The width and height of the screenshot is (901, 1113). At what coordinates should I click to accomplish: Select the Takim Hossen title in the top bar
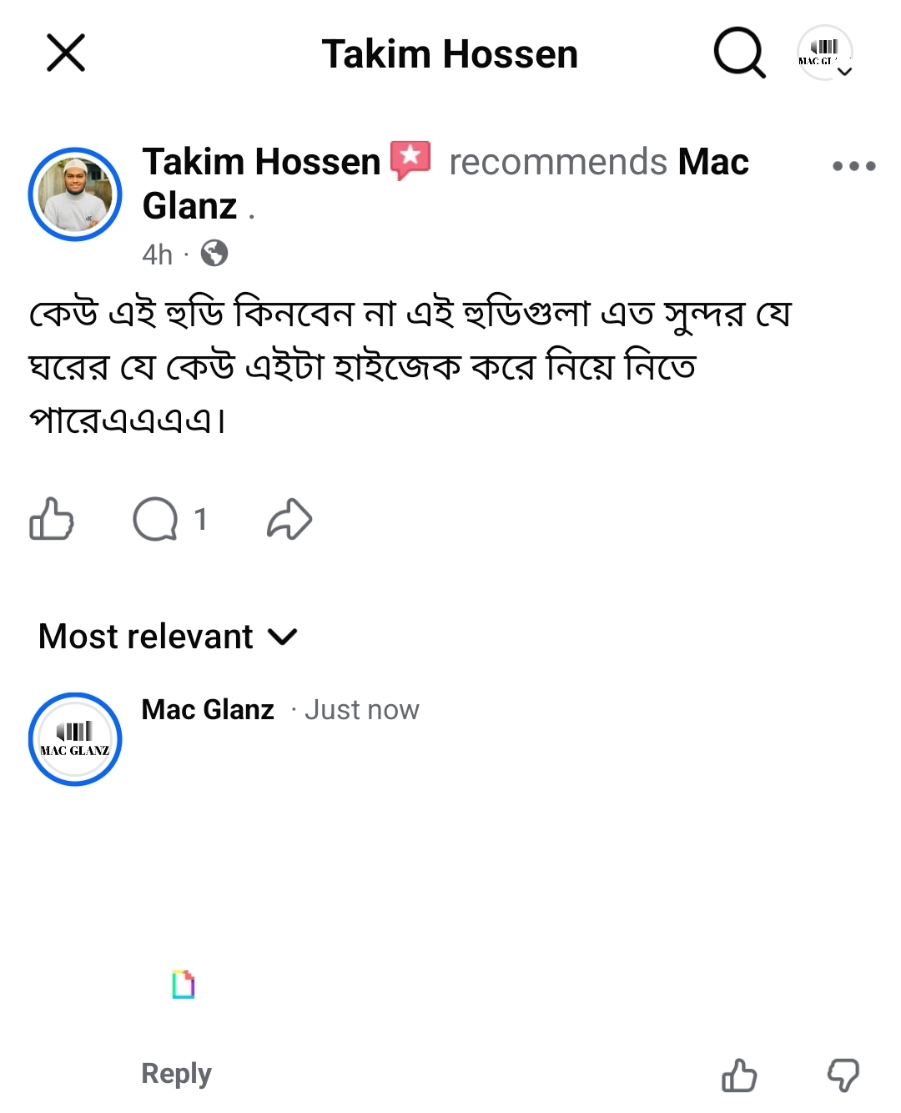tap(450, 53)
